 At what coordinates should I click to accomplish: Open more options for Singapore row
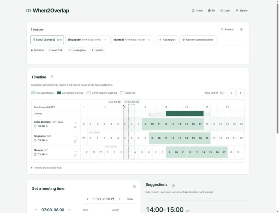coord(76,137)
